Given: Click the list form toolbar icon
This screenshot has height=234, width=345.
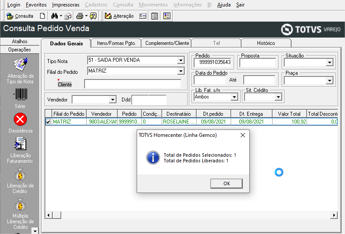Looking at the screenshot, I should [x=167, y=16].
